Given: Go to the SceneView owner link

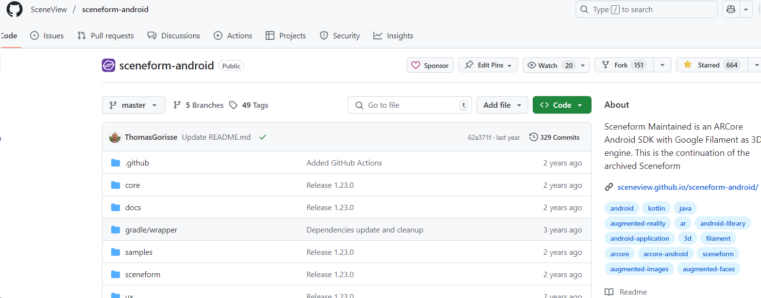Looking at the screenshot, I should pos(49,10).
